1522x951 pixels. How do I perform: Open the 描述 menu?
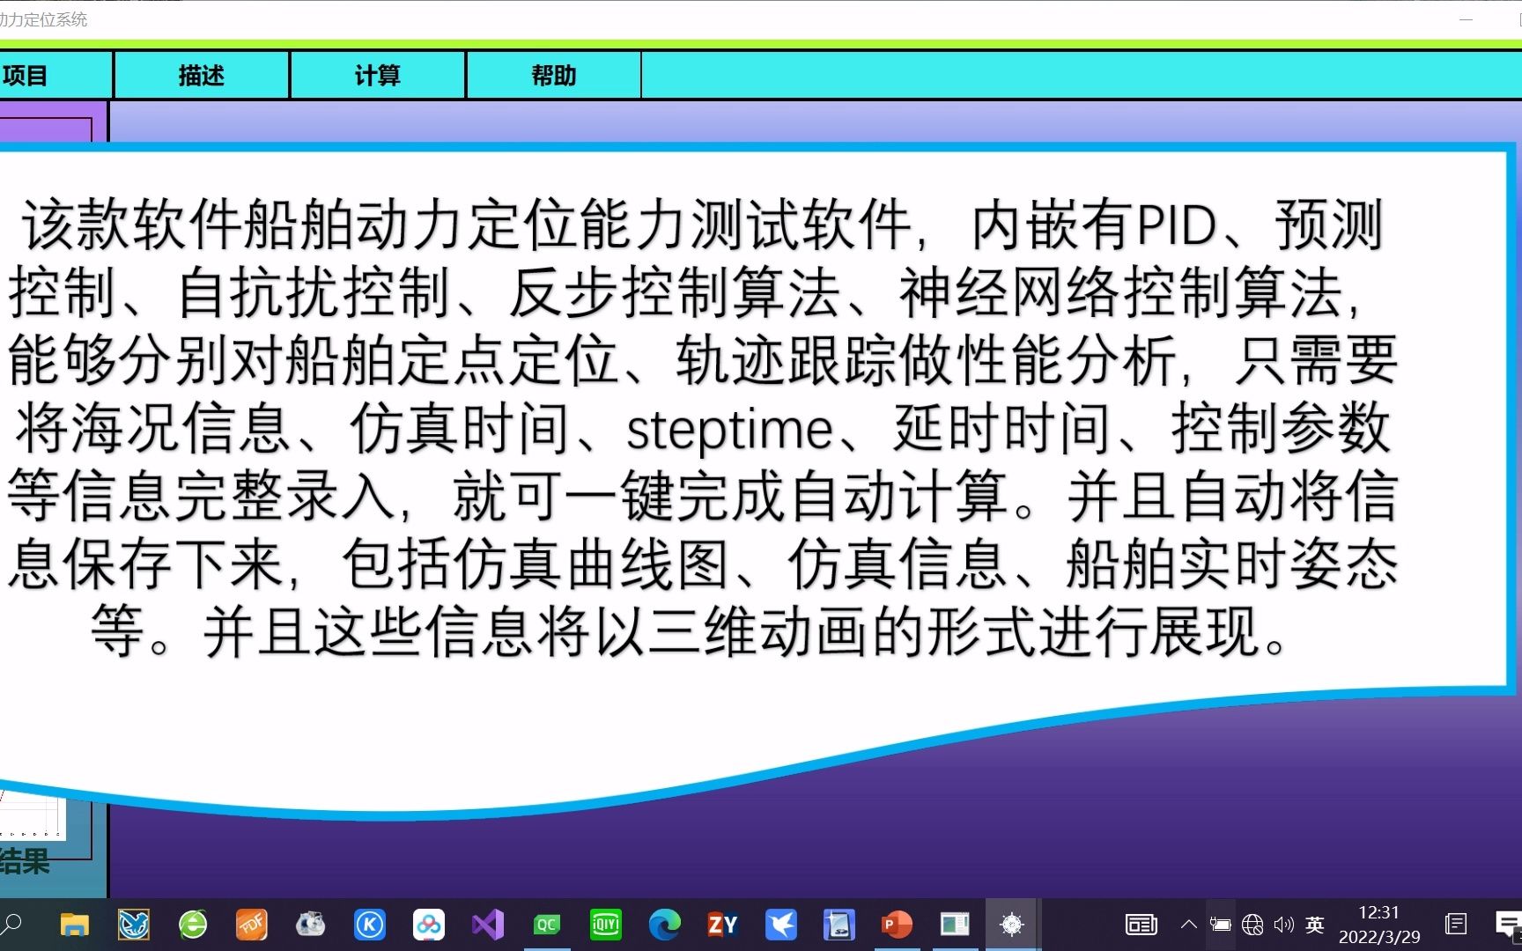pyautogui.click(x=202, y=75)
